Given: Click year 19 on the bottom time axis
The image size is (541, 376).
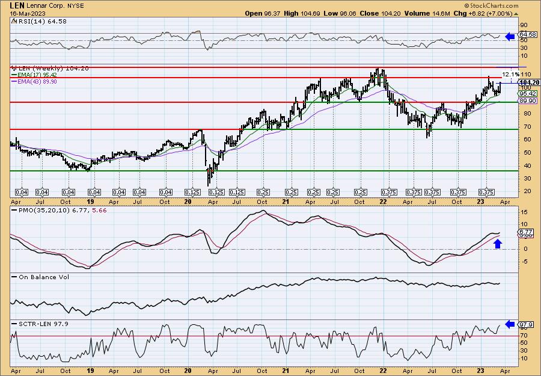Looking at the screenshot, I should (x=91, y=371).
